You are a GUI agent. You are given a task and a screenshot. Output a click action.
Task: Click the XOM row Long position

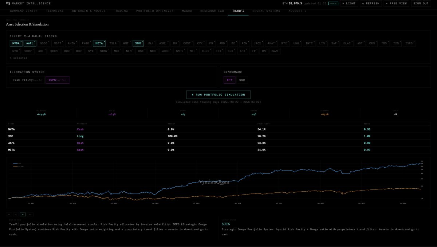pos(80,136)
